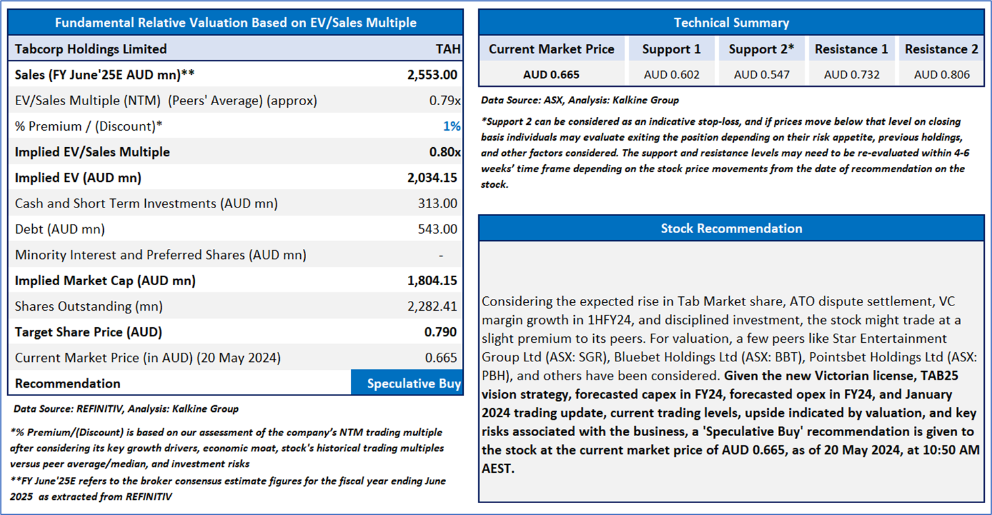Click the cash value '313.00'

point(439,204)
